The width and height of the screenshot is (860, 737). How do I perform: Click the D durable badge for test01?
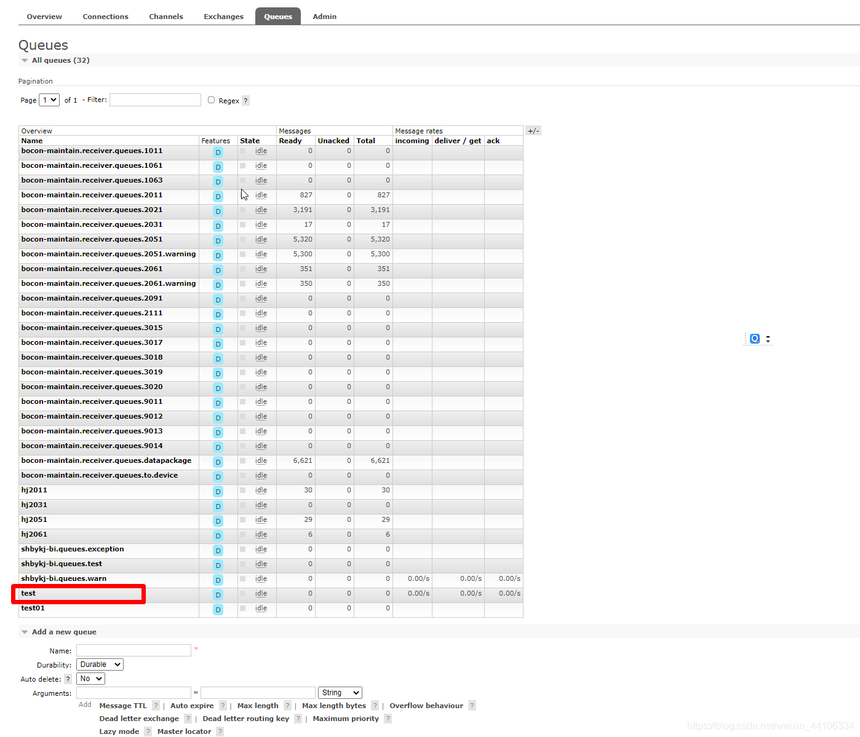coord(218,609)
